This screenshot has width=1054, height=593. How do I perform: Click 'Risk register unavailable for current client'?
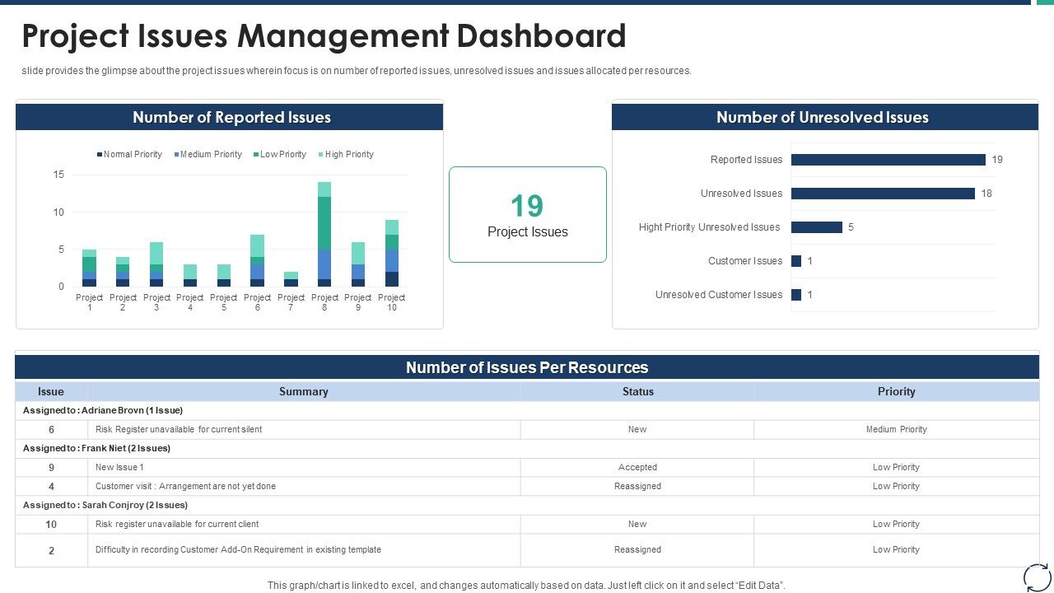(x=177, y=524)
